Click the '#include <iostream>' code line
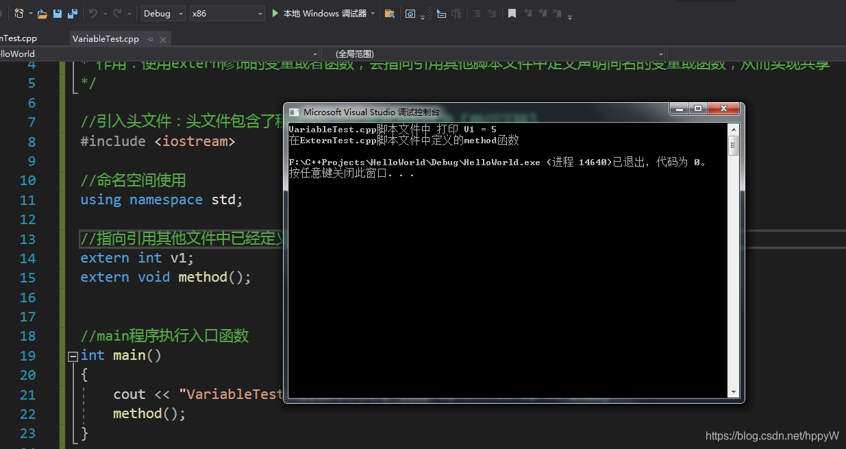The width and height of the screenshot is (846, 449). pos(158,141)
